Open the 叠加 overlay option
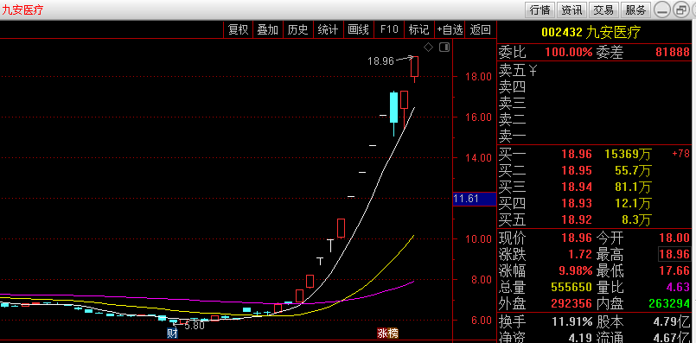 pos(268,29)
